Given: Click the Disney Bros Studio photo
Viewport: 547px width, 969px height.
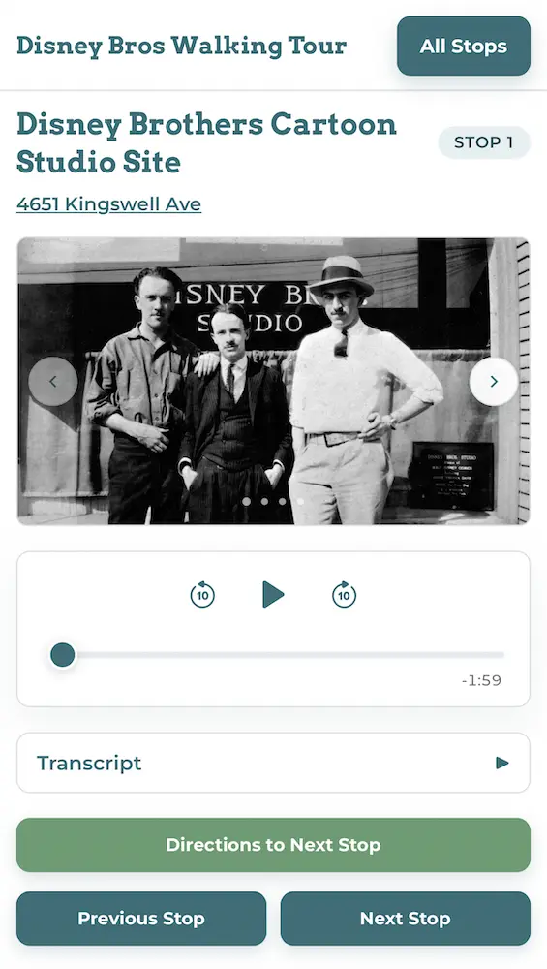Looking at the screenshot, I should click(273, 381).
